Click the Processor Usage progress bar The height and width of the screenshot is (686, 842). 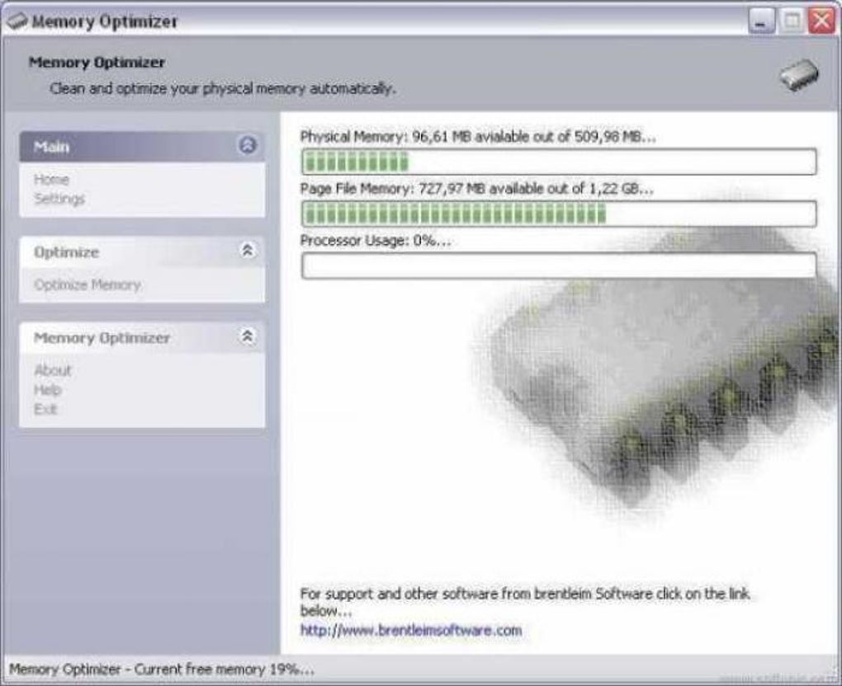point(558,263)
